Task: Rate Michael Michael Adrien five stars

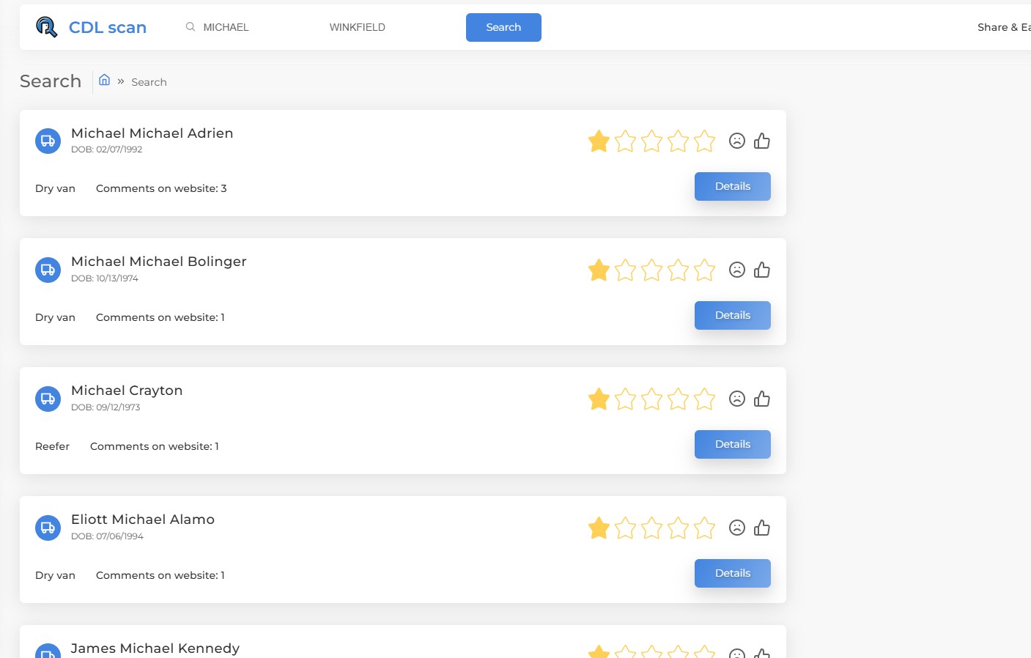Action: click(x=704, y=141)
